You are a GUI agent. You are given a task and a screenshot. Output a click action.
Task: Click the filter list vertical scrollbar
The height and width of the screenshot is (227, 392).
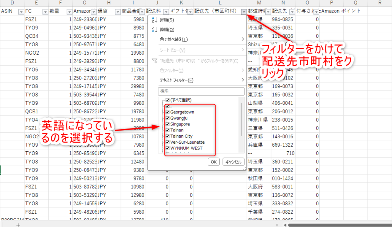pos(241,118)
